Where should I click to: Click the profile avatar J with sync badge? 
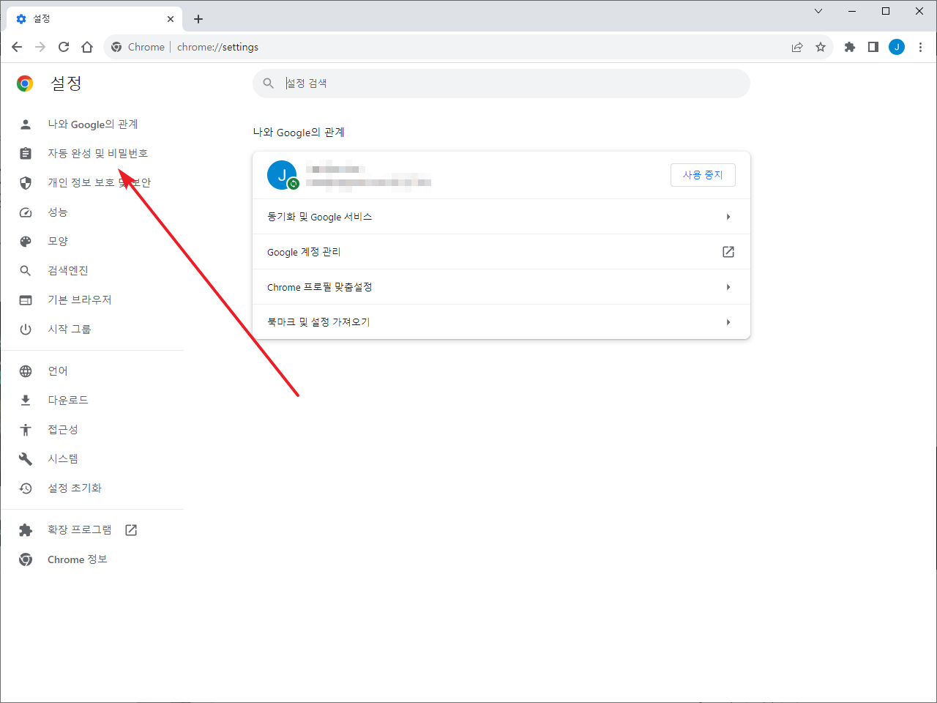click(x=283, y=176)
